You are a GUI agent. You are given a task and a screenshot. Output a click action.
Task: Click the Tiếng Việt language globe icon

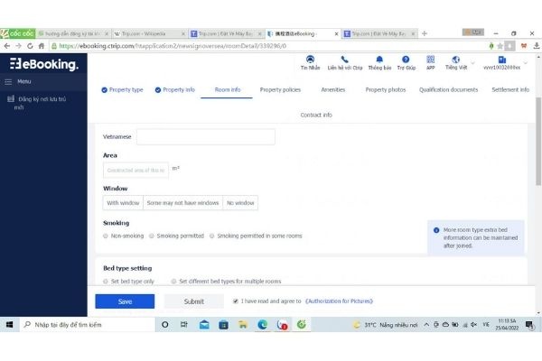point(456,60)
